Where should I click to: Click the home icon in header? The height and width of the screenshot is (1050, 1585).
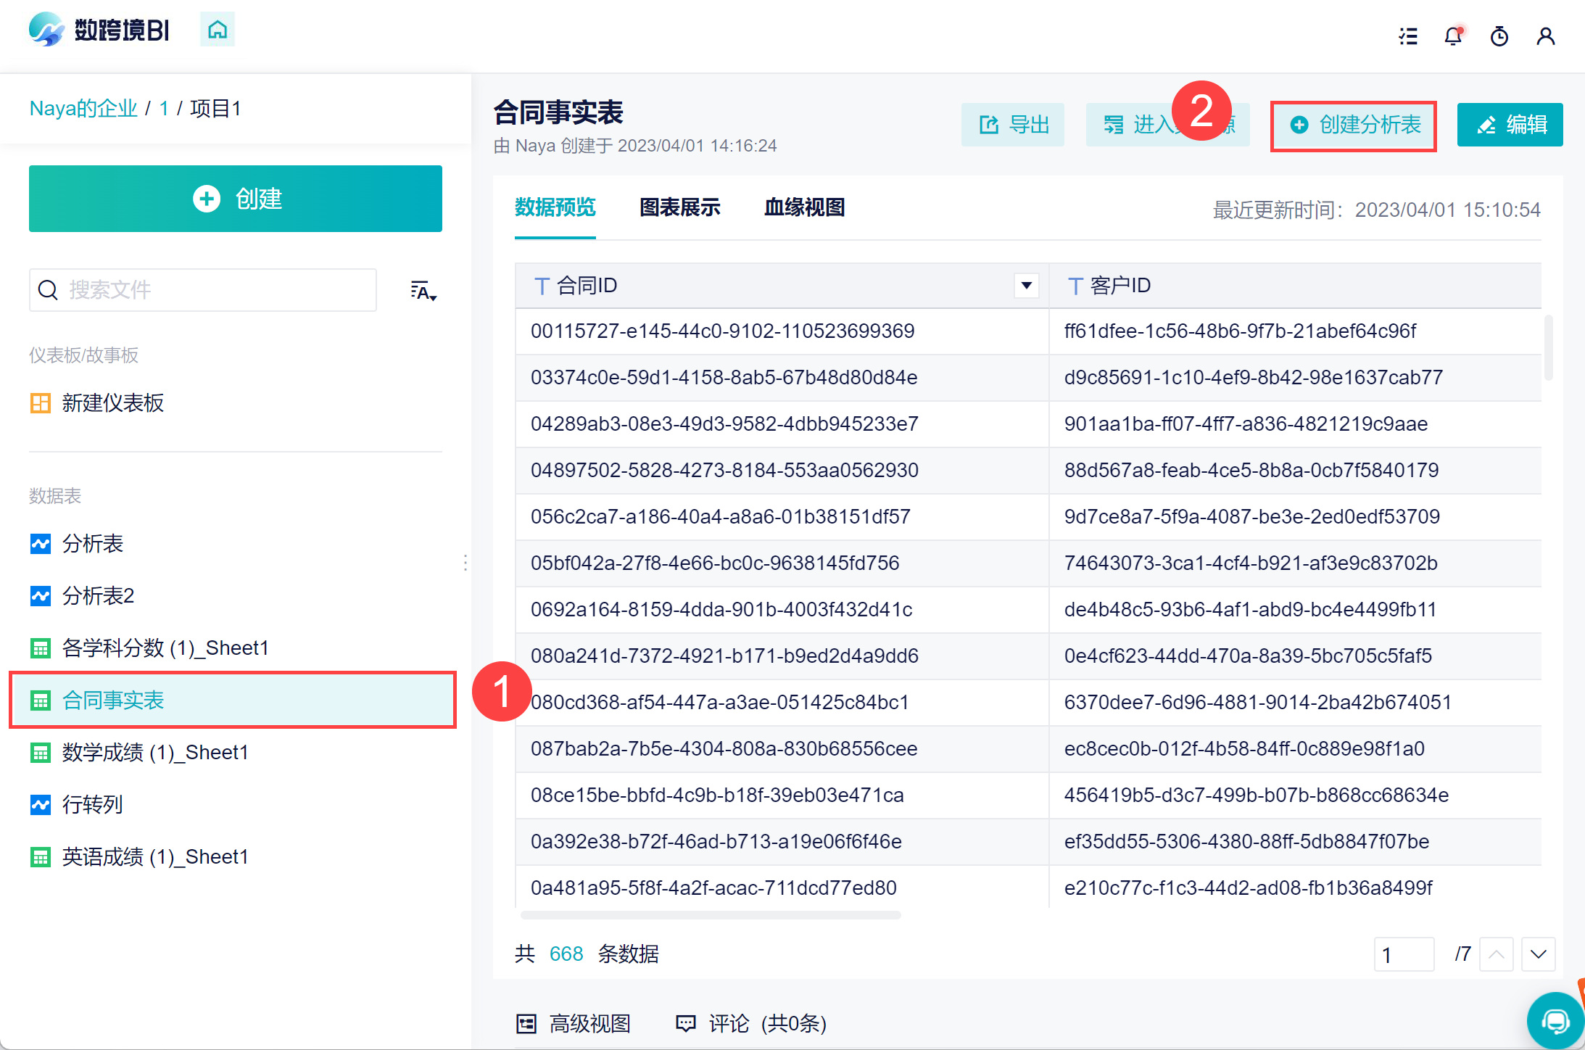pyautogui.click(x=218, y=30)
